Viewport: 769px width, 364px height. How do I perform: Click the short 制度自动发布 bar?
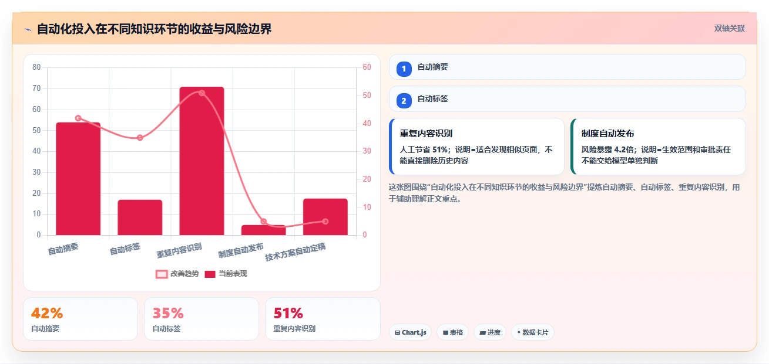263,230
